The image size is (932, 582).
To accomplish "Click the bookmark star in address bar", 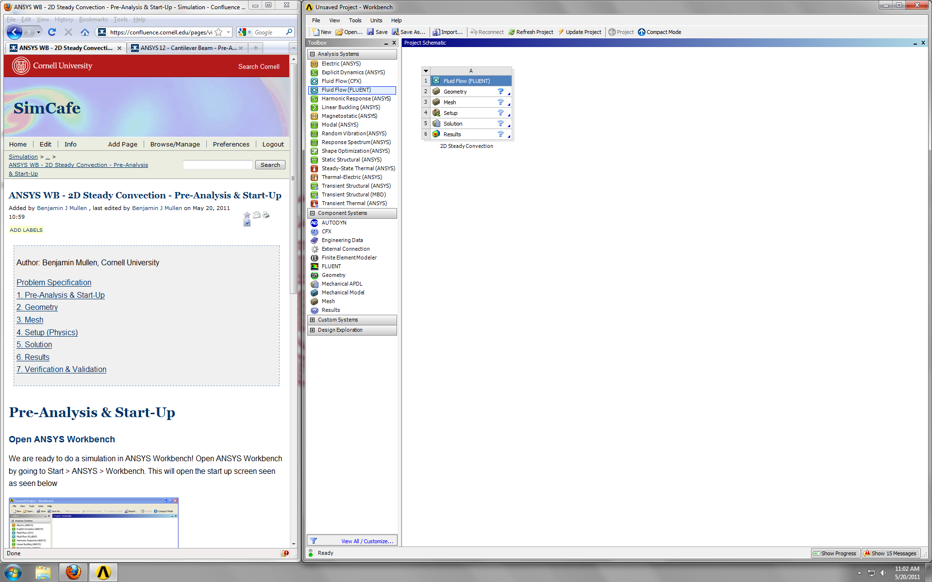I will click(218, 32).
